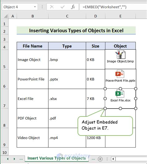Click the title cell Inserting Various Types of Objects
Image resolution: width=147 pixels, height=164 pixels.
coord(76,30)
